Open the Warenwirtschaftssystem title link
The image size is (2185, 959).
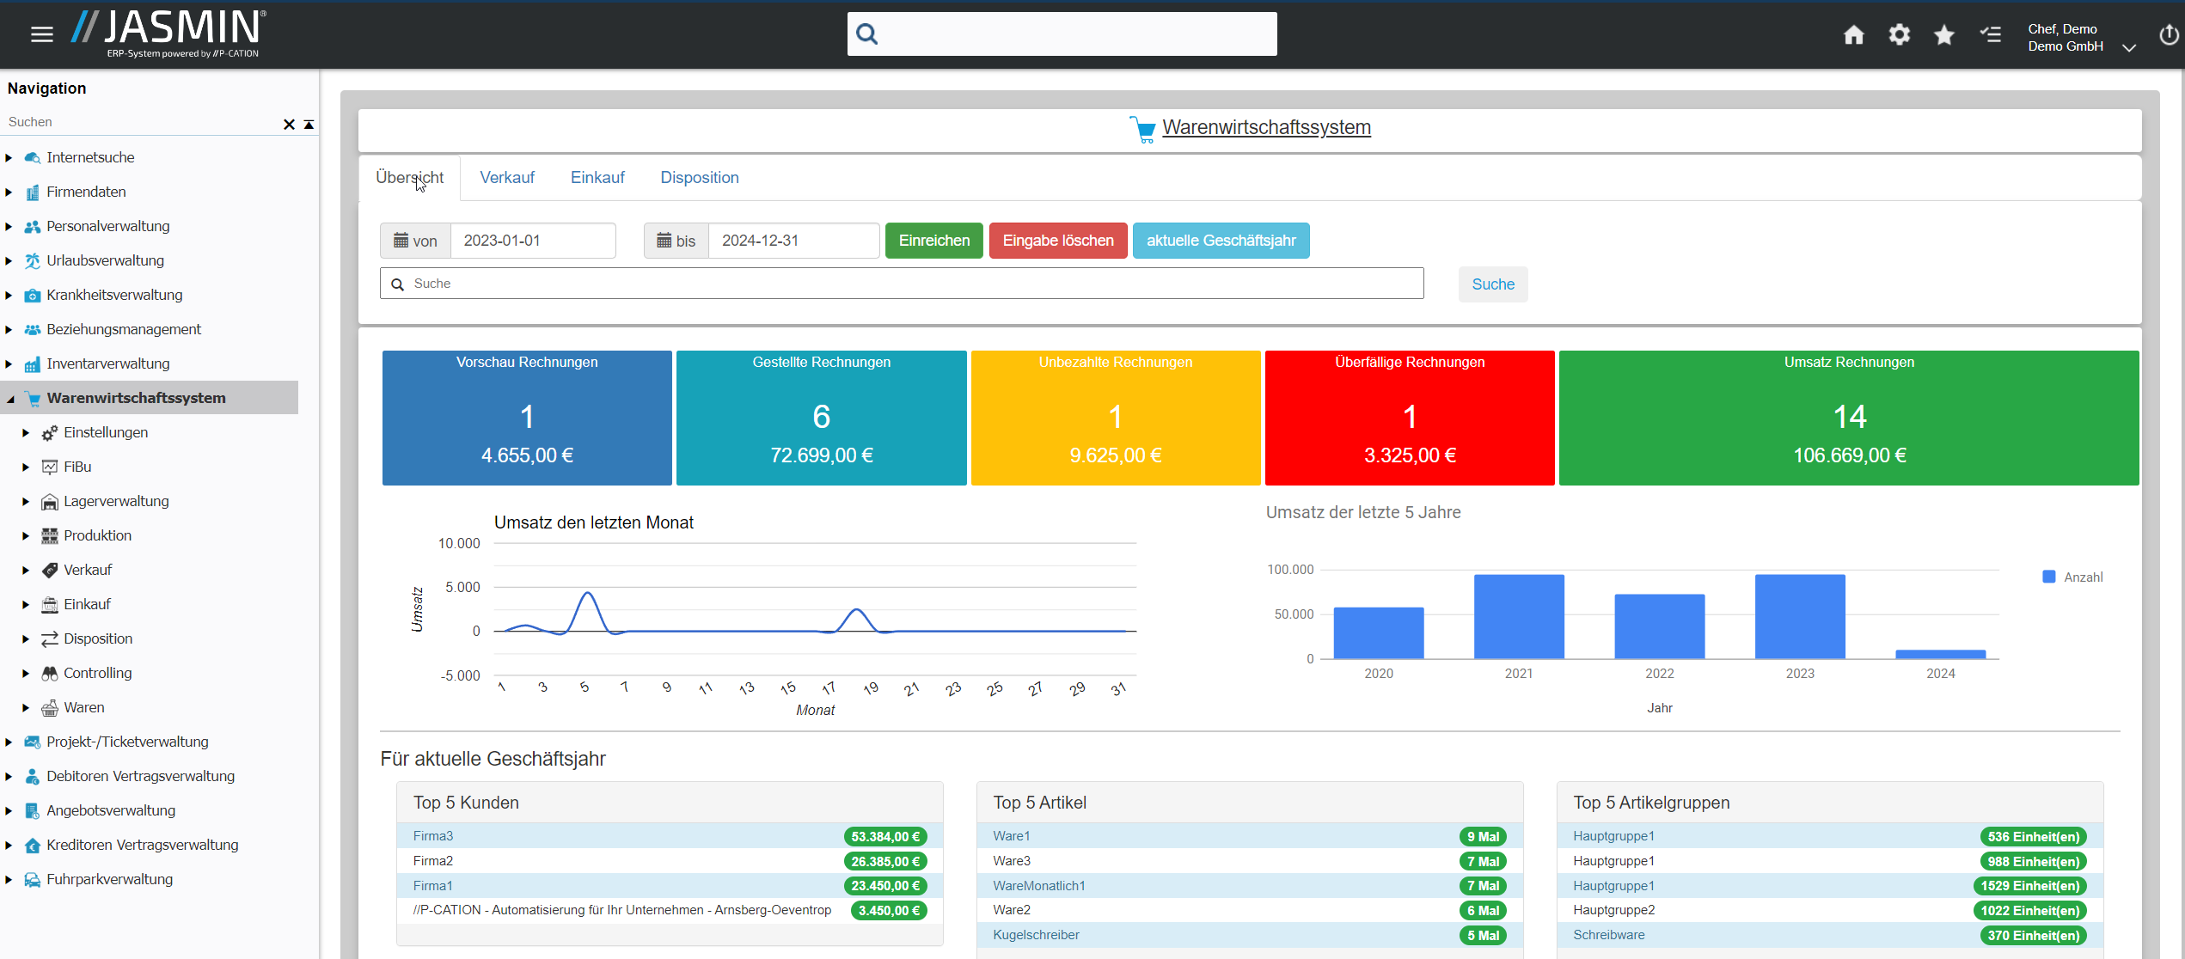tap(1265, 128)
